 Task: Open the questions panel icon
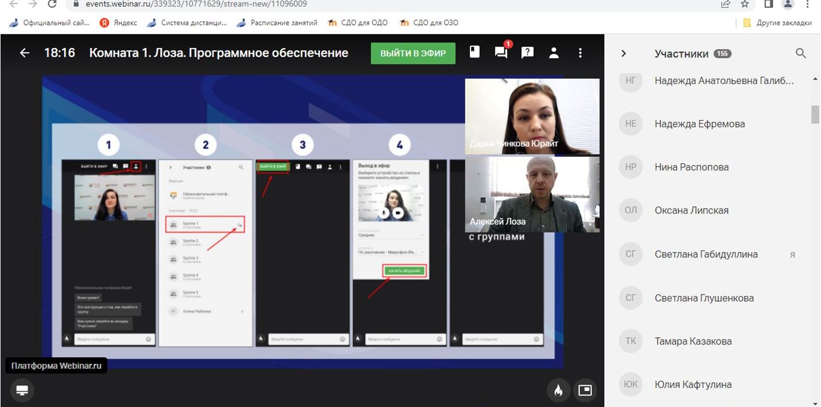[528, 53]
